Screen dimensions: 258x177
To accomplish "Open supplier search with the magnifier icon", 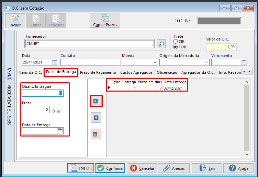I will [161, 44].
